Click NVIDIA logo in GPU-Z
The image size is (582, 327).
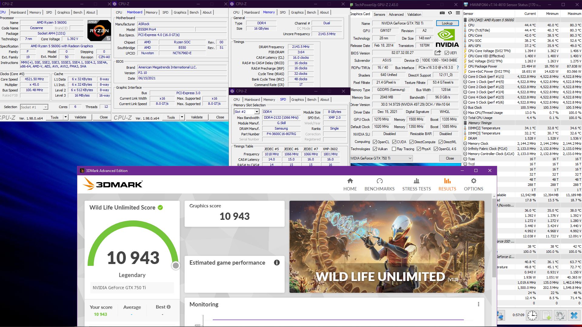(447, 38)
